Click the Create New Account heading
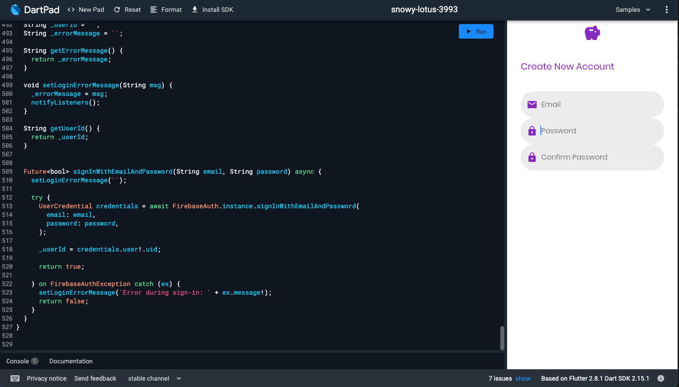This screenshot has width=679, height=387. (567, 66)
